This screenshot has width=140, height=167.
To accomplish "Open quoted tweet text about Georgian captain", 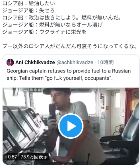I will point(69,75).
